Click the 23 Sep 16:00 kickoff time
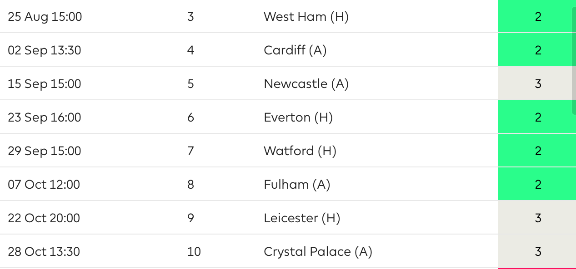 [45, 117]
